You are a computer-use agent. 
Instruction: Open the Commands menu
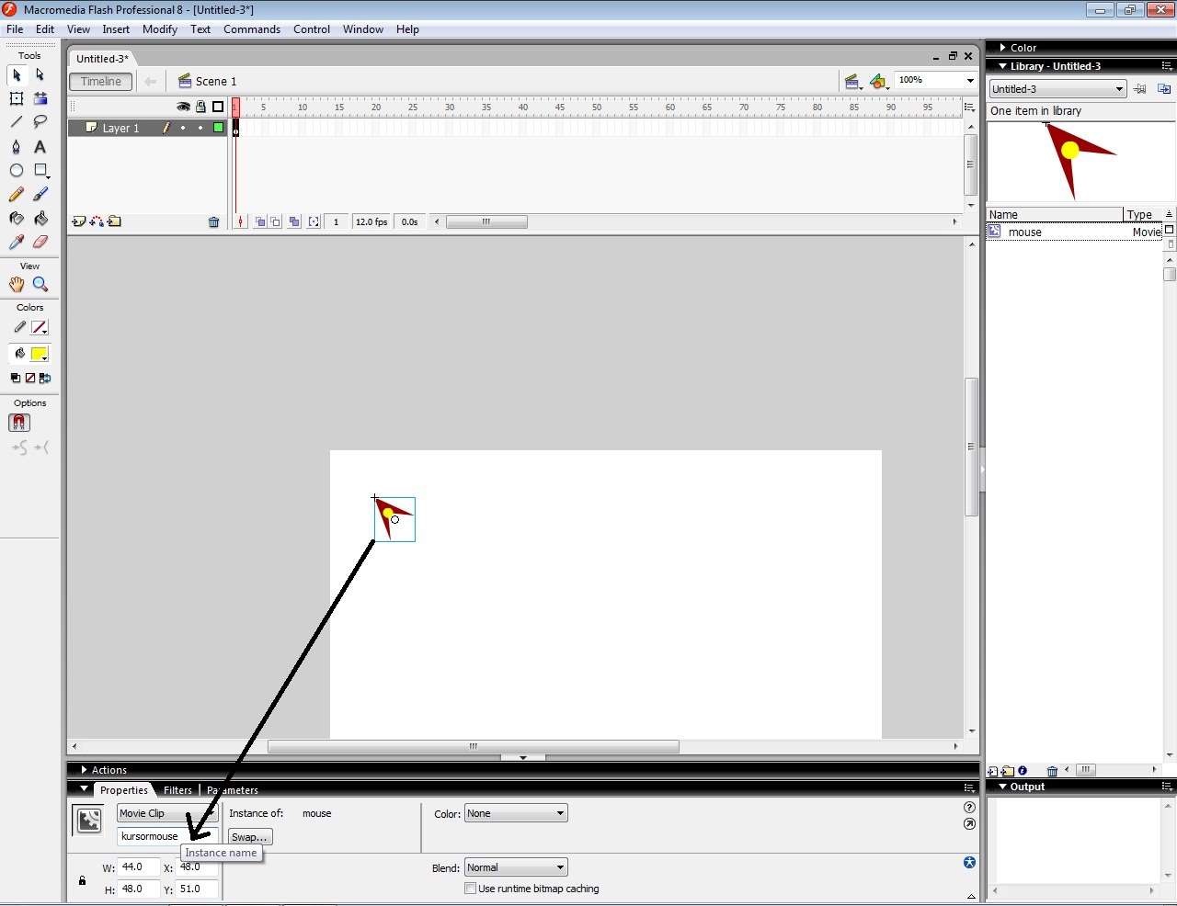(x=252, y=29)
